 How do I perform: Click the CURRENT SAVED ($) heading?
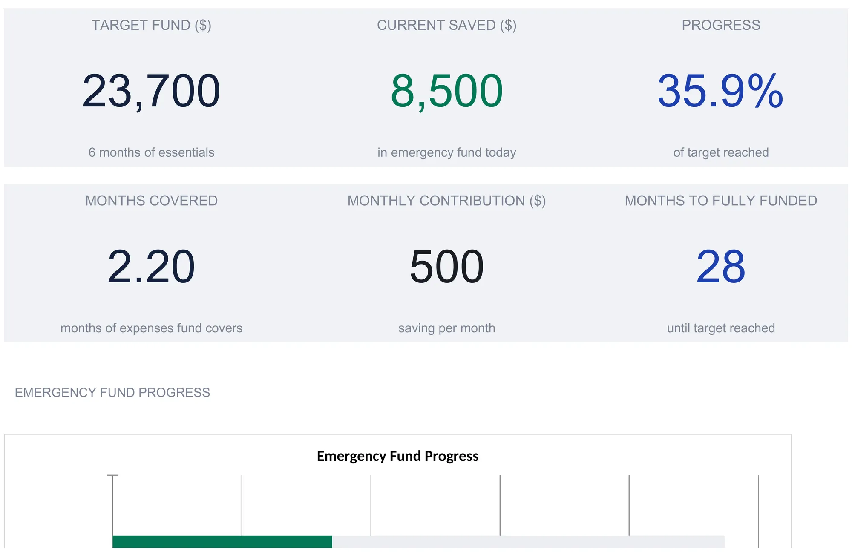click(x=446, y=25)
